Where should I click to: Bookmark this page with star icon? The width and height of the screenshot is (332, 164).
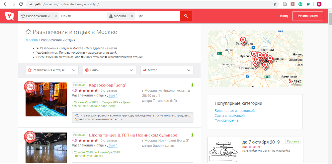tap(275, 4)
